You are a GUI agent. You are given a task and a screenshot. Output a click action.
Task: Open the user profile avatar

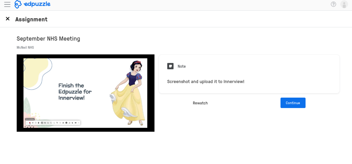coord(344,4)
